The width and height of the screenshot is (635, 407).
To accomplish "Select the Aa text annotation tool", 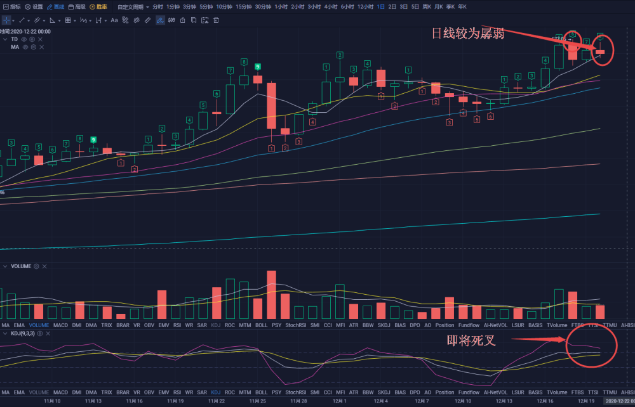I will (x=114, y=20).
